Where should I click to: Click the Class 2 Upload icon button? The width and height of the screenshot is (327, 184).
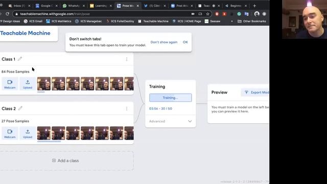[x=28, y=133]
